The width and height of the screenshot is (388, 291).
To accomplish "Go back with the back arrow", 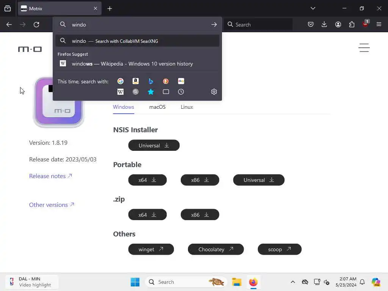I will pos(9,25).
